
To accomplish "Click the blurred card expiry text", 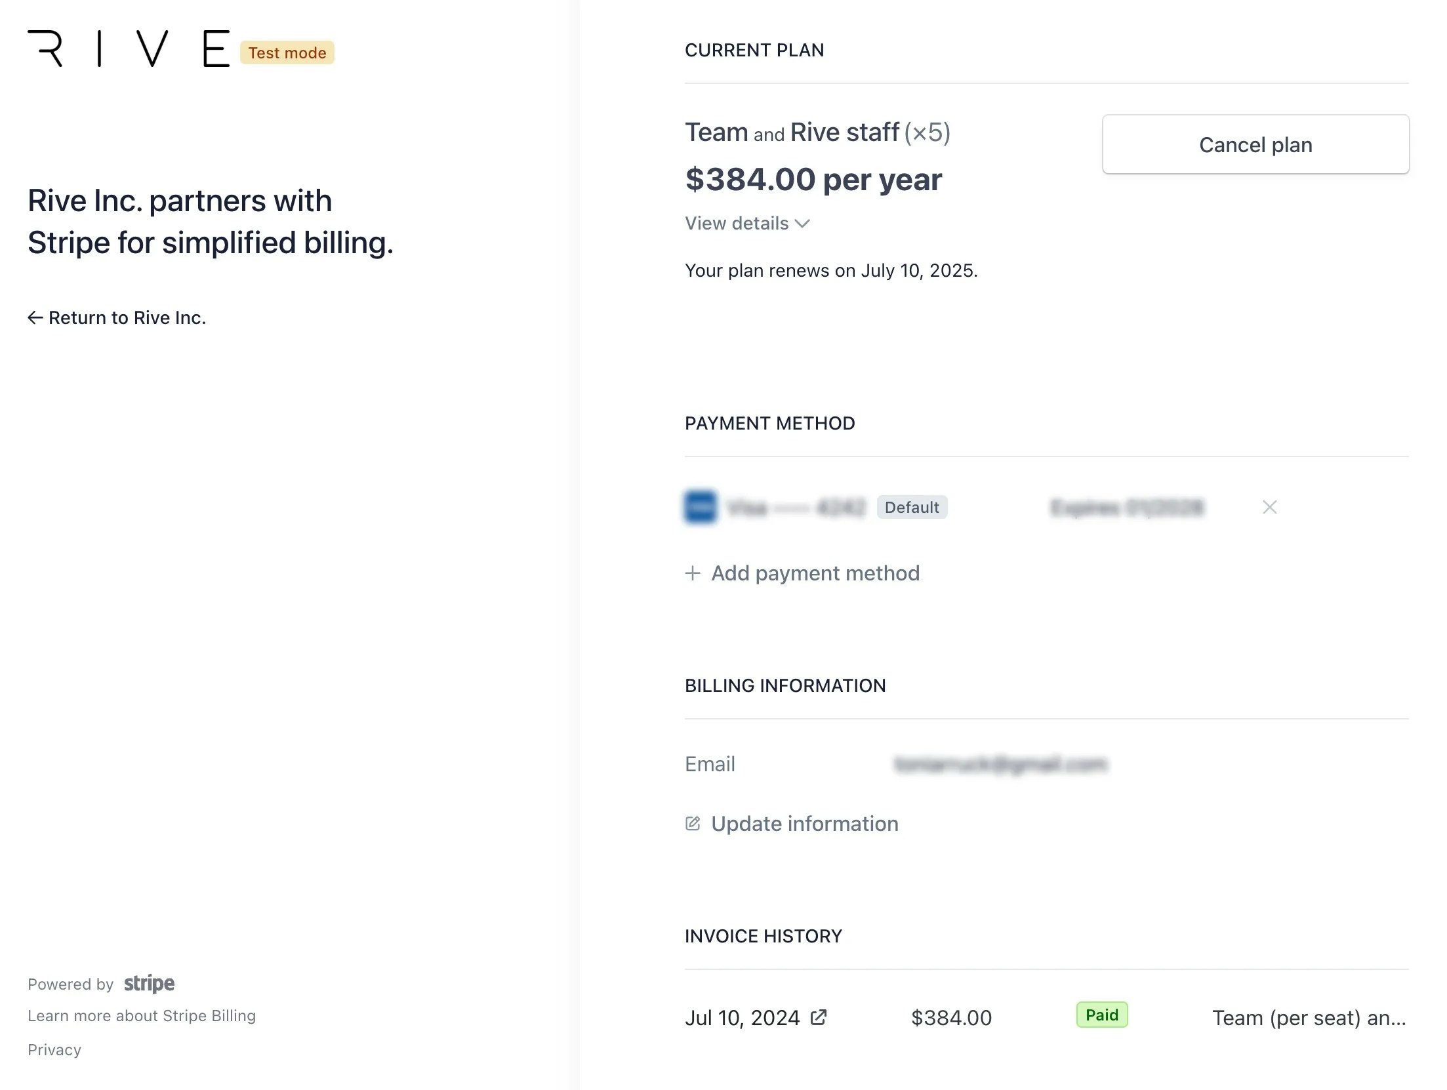I will point(1127,507).
